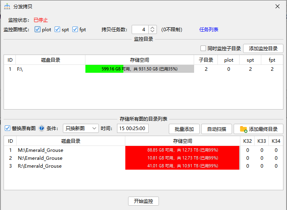Toggle the plot format checkbox
Screen dimensions: 287x210
click(38, 30)
